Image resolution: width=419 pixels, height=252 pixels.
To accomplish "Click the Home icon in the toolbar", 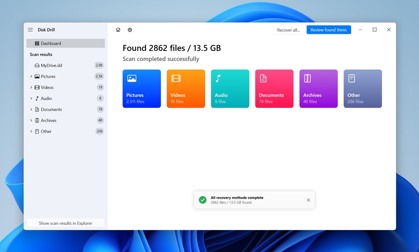I will point(118,30).
